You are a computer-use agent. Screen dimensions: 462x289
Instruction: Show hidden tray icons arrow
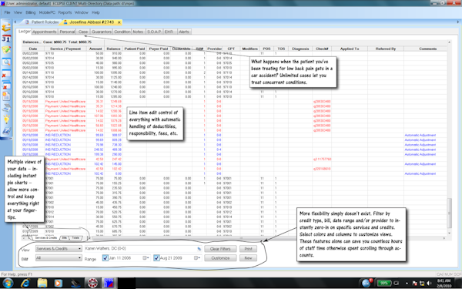[407, 284]
